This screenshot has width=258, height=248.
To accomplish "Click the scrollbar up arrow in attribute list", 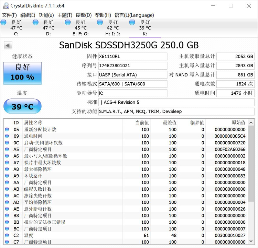I will click(251, 123).
